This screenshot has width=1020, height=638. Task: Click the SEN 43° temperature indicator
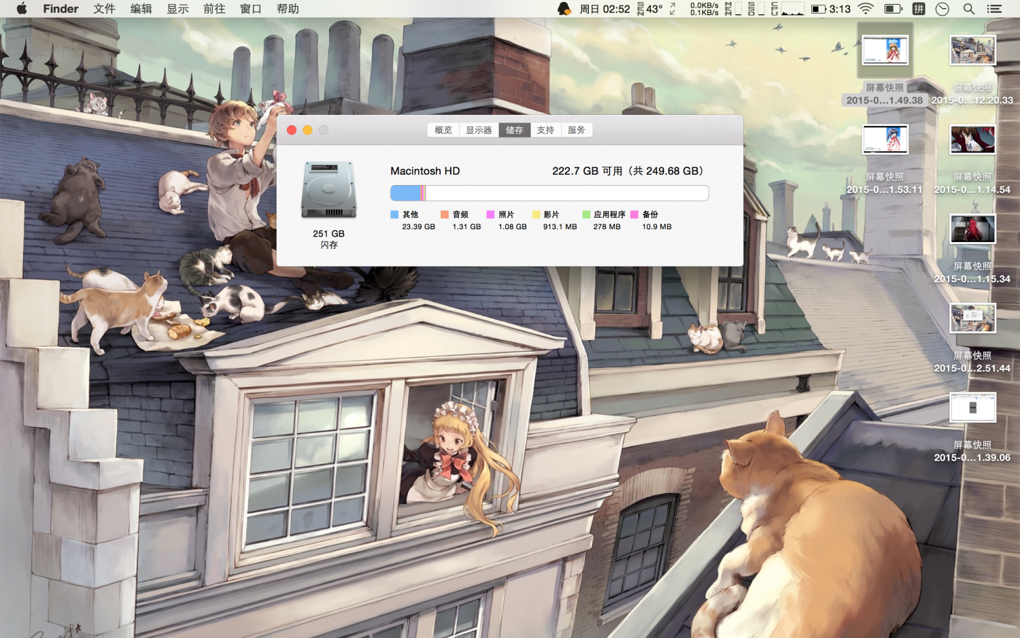[650, 9]
